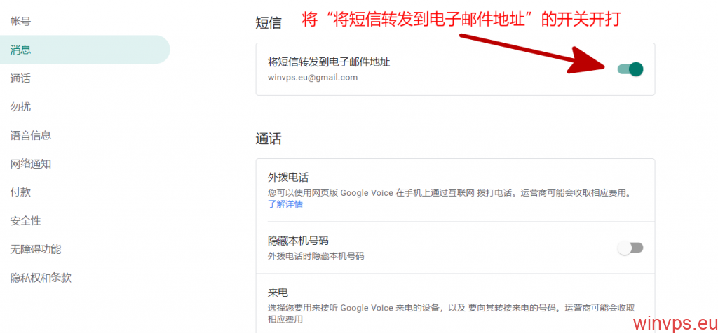
Task: Open 隐私权和条款 page
Action: point(40,278)
